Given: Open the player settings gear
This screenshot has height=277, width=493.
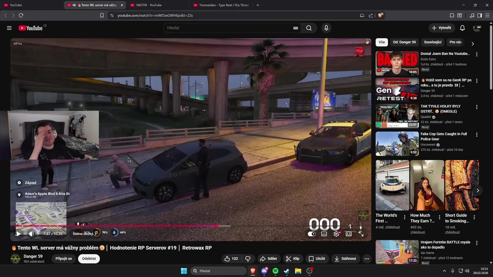Looking at the screenshot, I should 336,234.
